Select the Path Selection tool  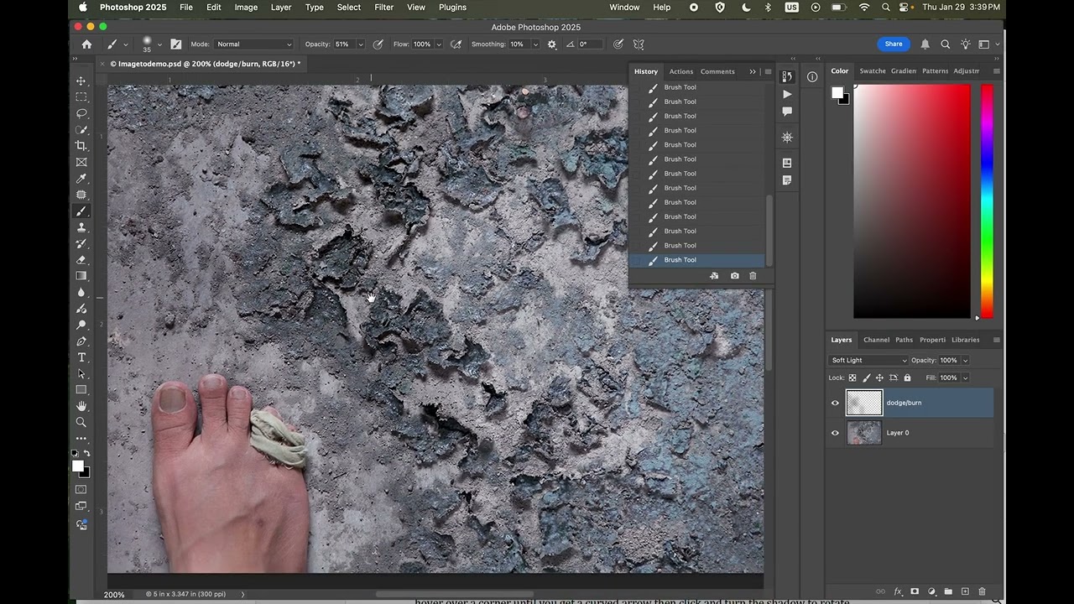coord(81,373)
